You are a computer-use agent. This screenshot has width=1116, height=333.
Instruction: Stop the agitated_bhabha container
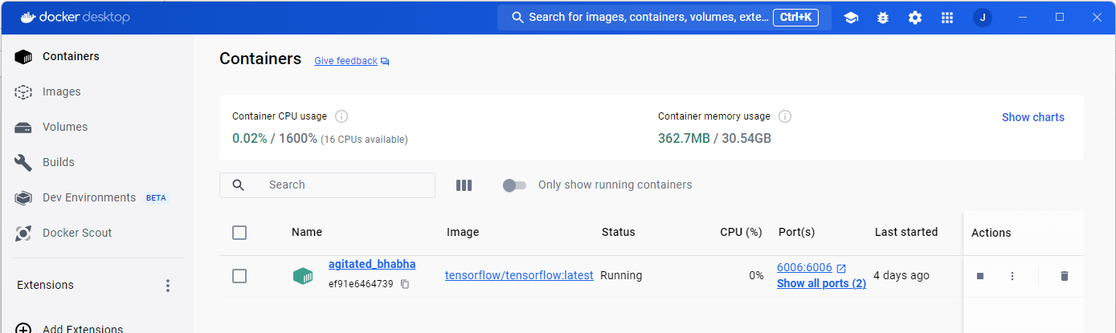click(x=980, y=276)
